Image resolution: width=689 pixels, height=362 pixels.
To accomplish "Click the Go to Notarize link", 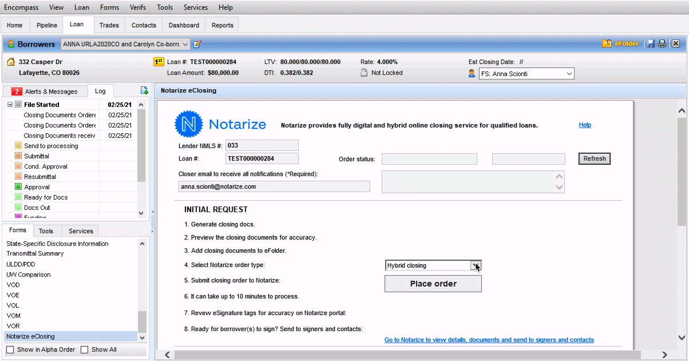I will tap(489, 340).
